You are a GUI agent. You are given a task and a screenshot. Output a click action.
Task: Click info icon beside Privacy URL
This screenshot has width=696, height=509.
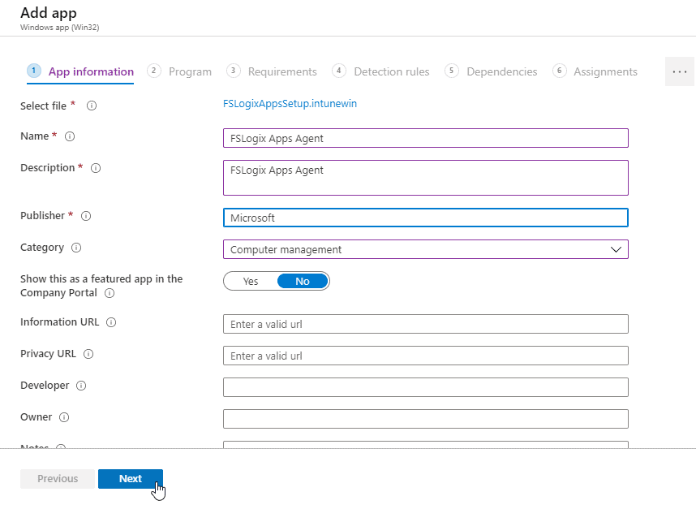click(88, 354)
